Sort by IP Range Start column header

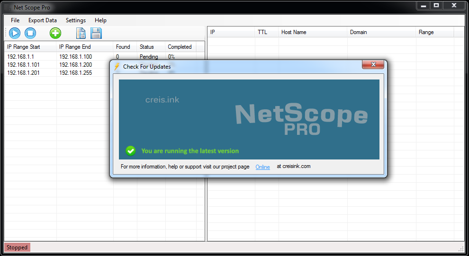30,47
